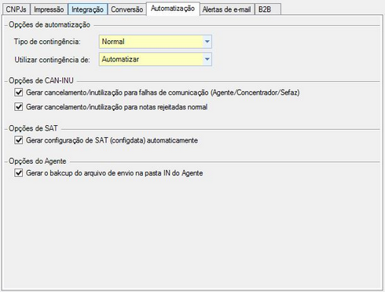Click the Opções do Agente group title

point(38,161)
